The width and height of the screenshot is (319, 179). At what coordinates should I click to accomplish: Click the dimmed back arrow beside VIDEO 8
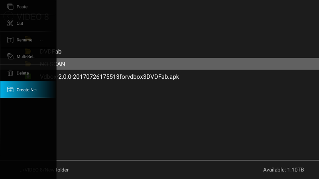point(8,17)
